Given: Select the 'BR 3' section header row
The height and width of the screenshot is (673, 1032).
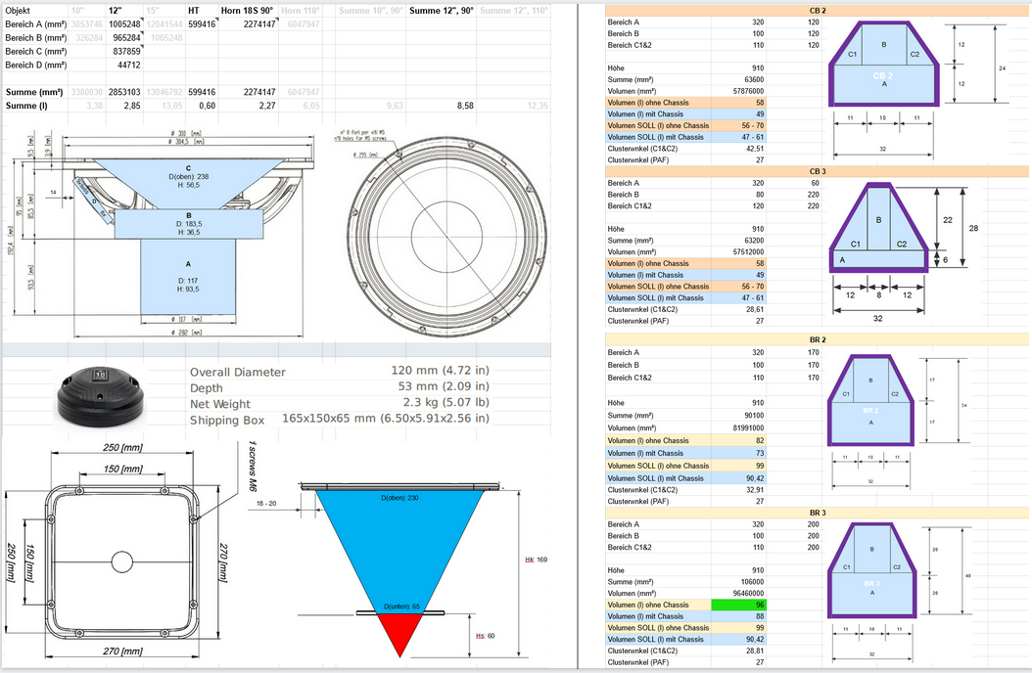Looking at the screenshot, I should coord(817,512).
